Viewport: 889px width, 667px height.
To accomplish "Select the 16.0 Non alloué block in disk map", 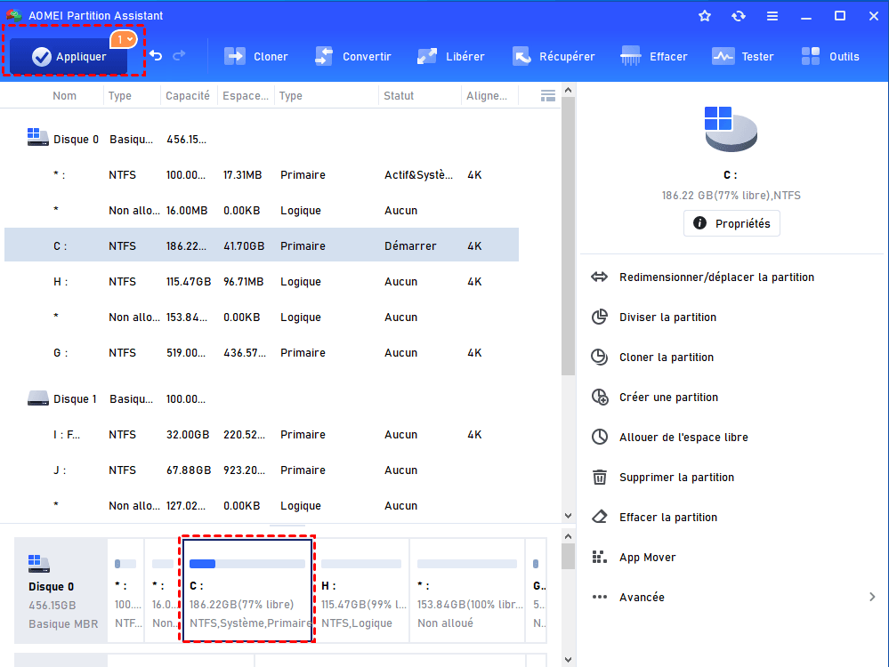I will (x=163, y=590).
